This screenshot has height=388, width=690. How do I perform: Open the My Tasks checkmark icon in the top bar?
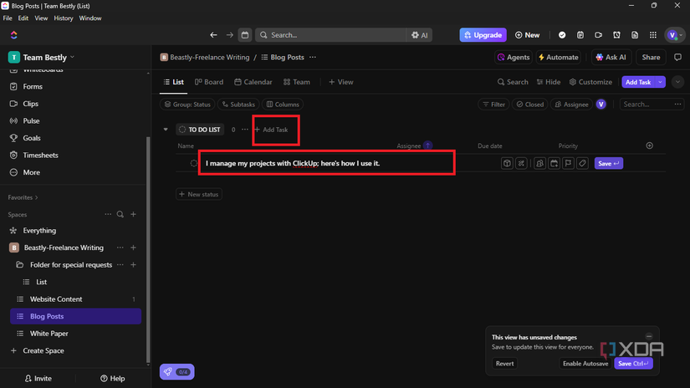click(562, 35)
